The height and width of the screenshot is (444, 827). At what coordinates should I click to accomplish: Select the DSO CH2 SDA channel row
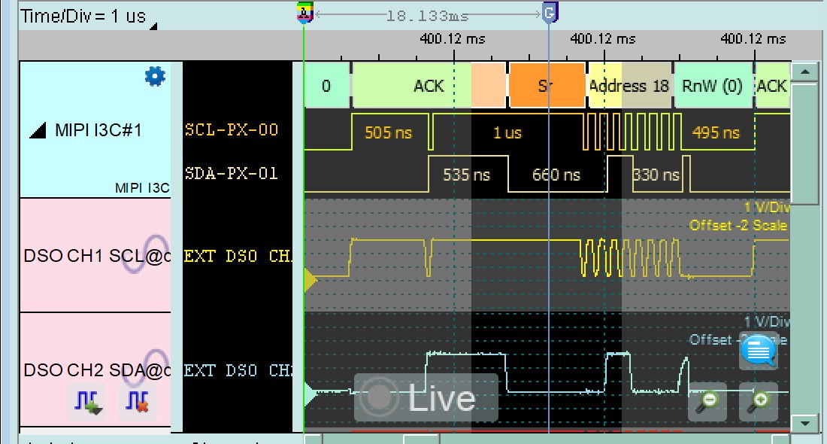pos(95,369)
